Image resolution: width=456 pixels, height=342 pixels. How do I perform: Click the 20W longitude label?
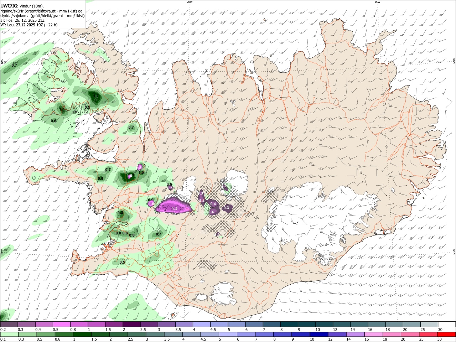coord(190,2)
